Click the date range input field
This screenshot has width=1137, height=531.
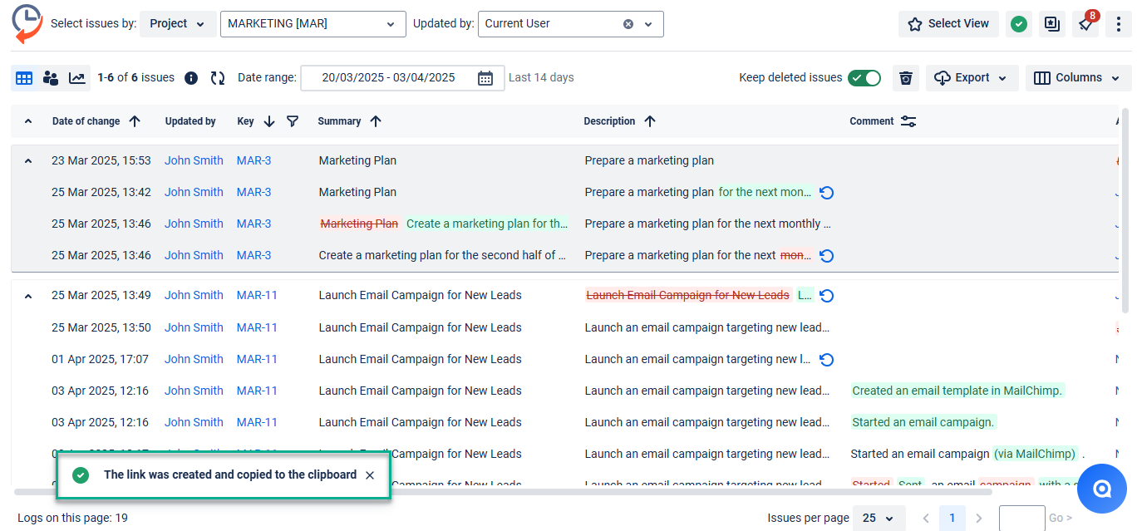click(389, 78)
